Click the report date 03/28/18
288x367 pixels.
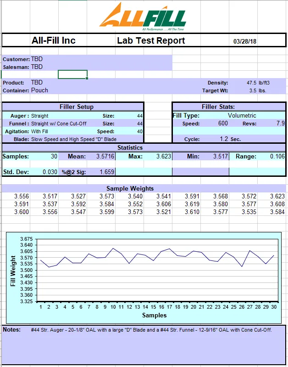(245, 41)
